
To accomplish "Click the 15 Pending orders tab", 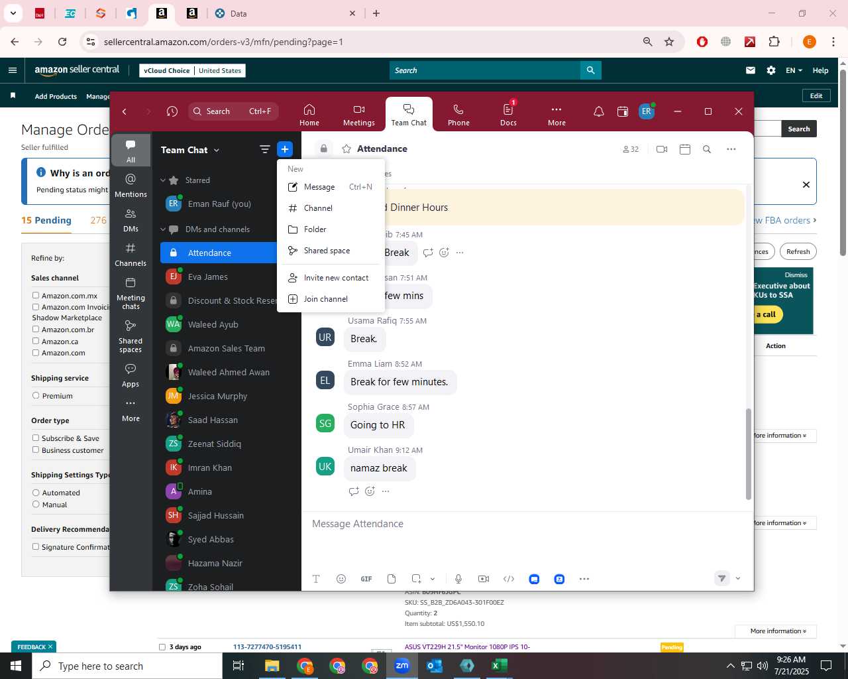I will (46, 220).
